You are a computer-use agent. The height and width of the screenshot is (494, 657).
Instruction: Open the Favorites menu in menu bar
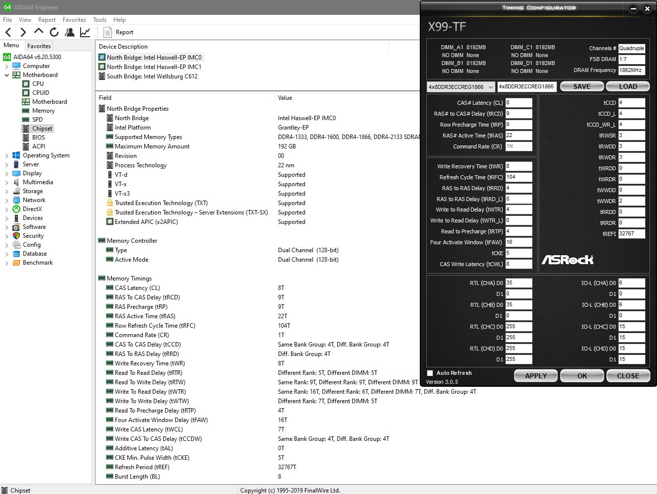pos(74,20)
